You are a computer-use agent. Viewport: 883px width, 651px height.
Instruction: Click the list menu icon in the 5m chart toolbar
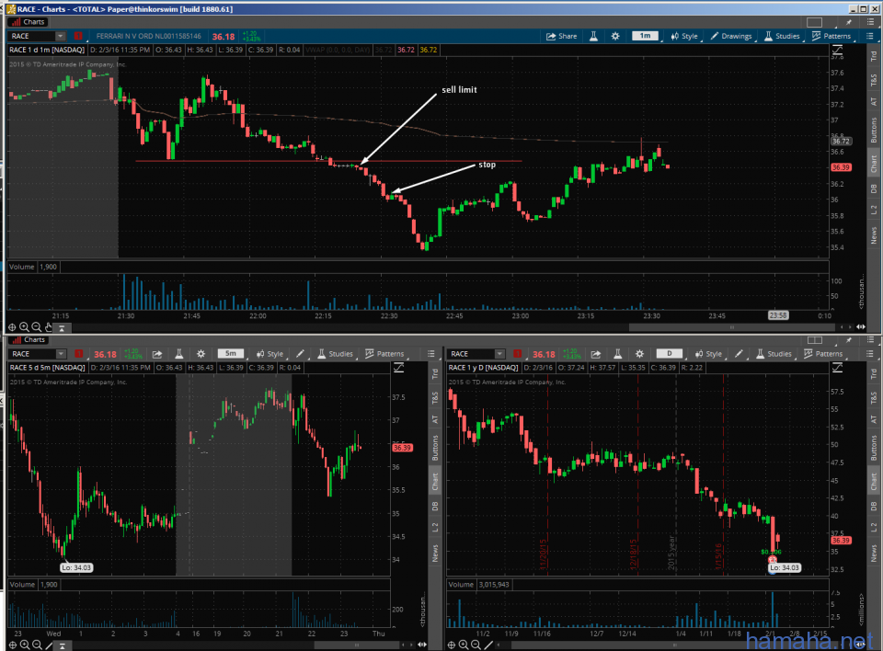(x=430, y=354)
